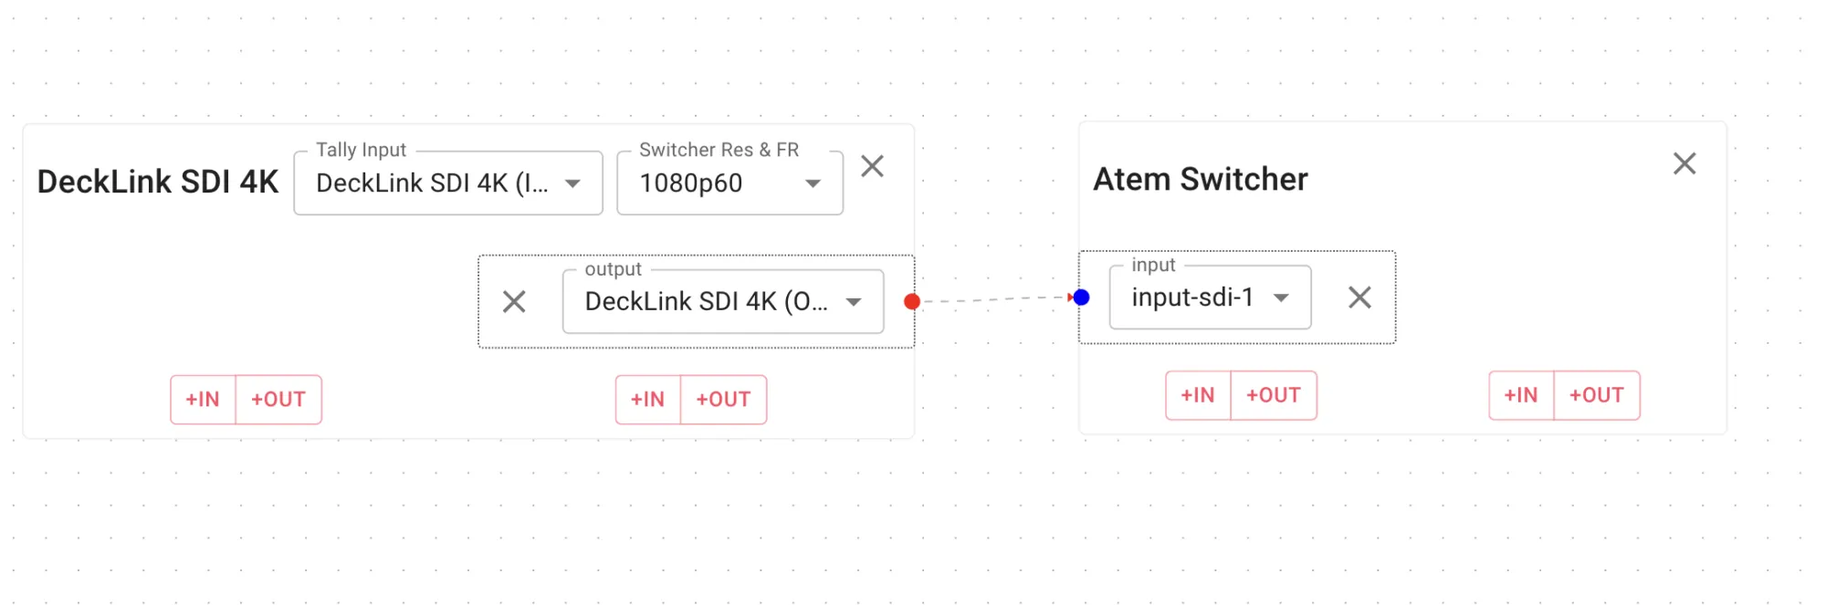Remove the DeckLink output port

point(514,301)
